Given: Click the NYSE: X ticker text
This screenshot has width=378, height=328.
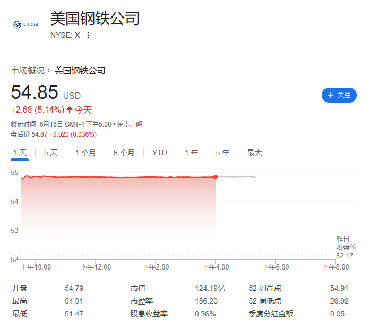Looking at the screenshot, I should 65,35.
